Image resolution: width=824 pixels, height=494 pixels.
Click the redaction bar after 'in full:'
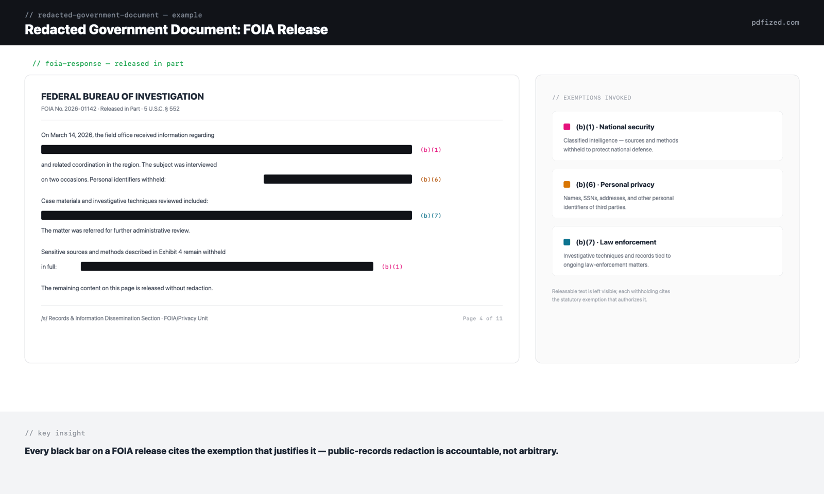coord(227,266)
